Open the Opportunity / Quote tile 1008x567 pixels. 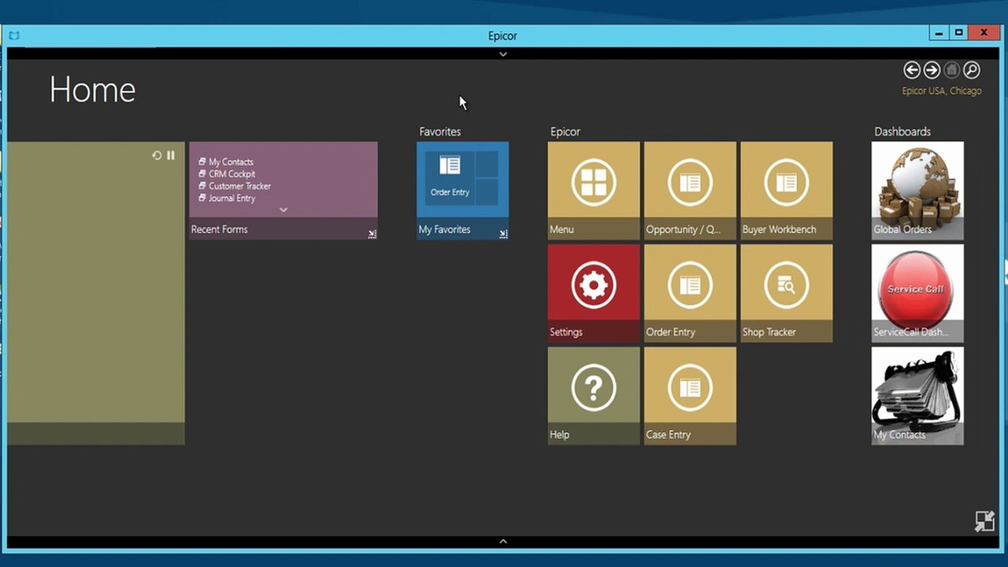point(690,191)
